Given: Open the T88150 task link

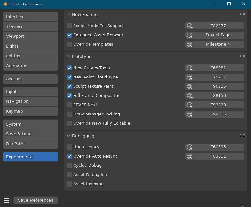Looking at the screenshot, I should pos(215,96).
